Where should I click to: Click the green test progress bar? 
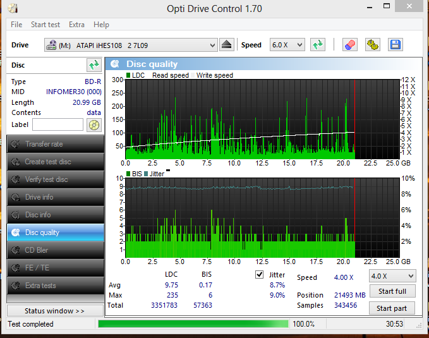click(x=193, y=324)
